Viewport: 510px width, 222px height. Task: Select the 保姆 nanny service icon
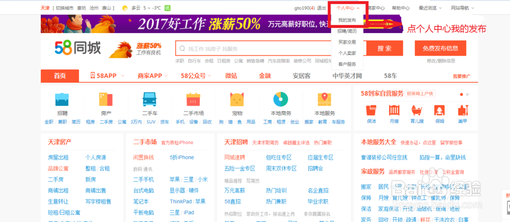tap(440, 110)
